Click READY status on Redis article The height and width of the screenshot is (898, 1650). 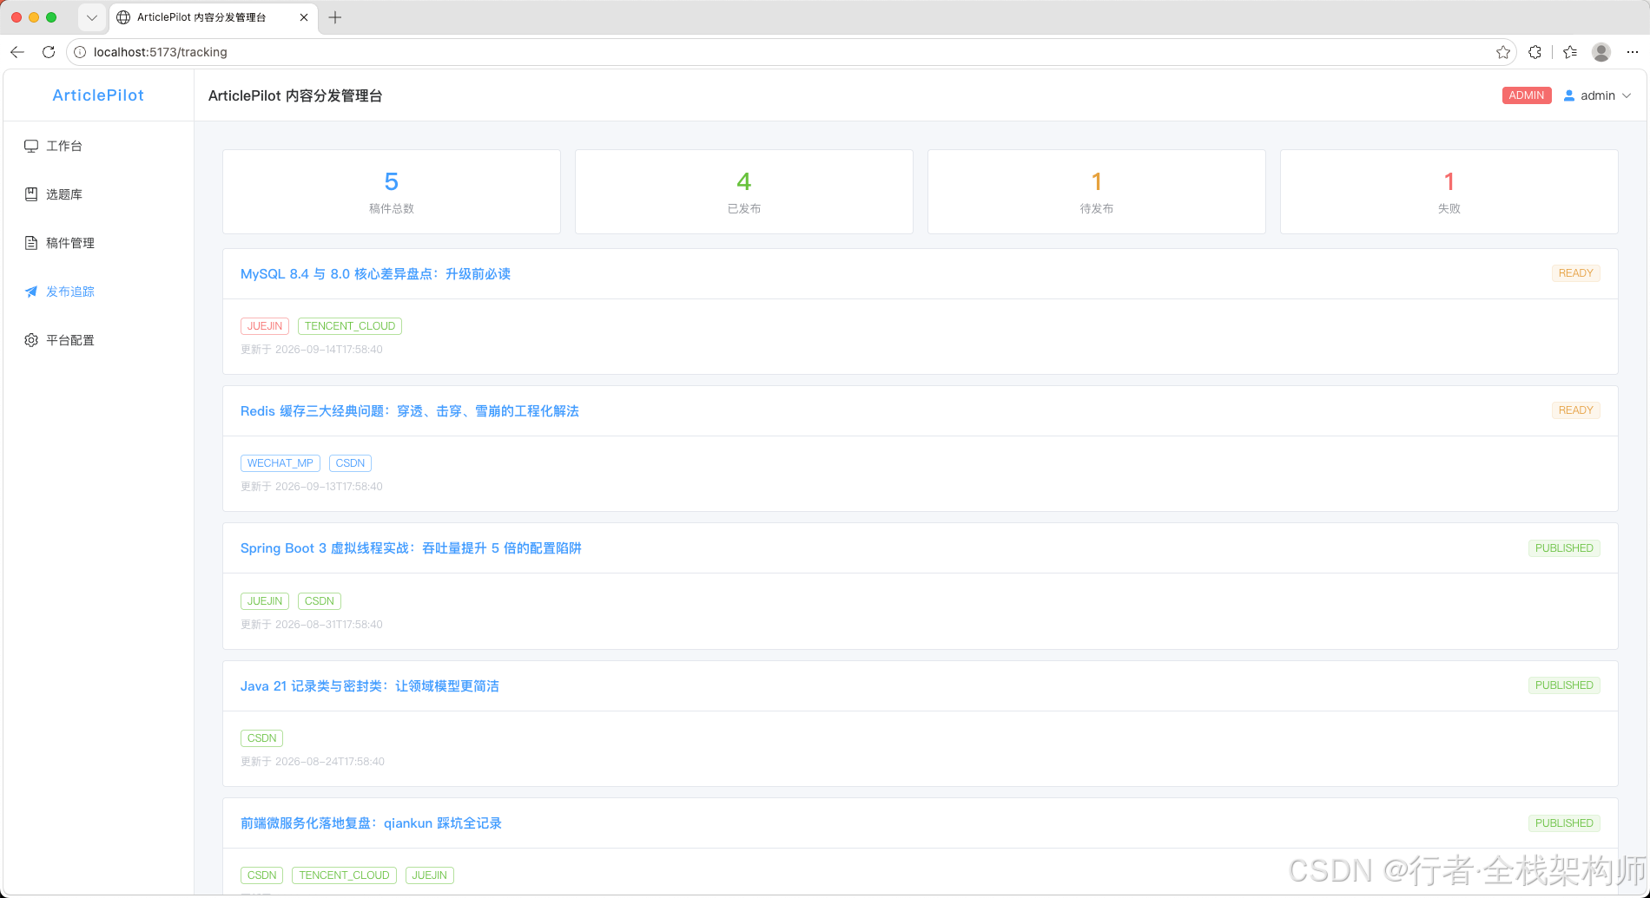click(x=1575, y=410)
